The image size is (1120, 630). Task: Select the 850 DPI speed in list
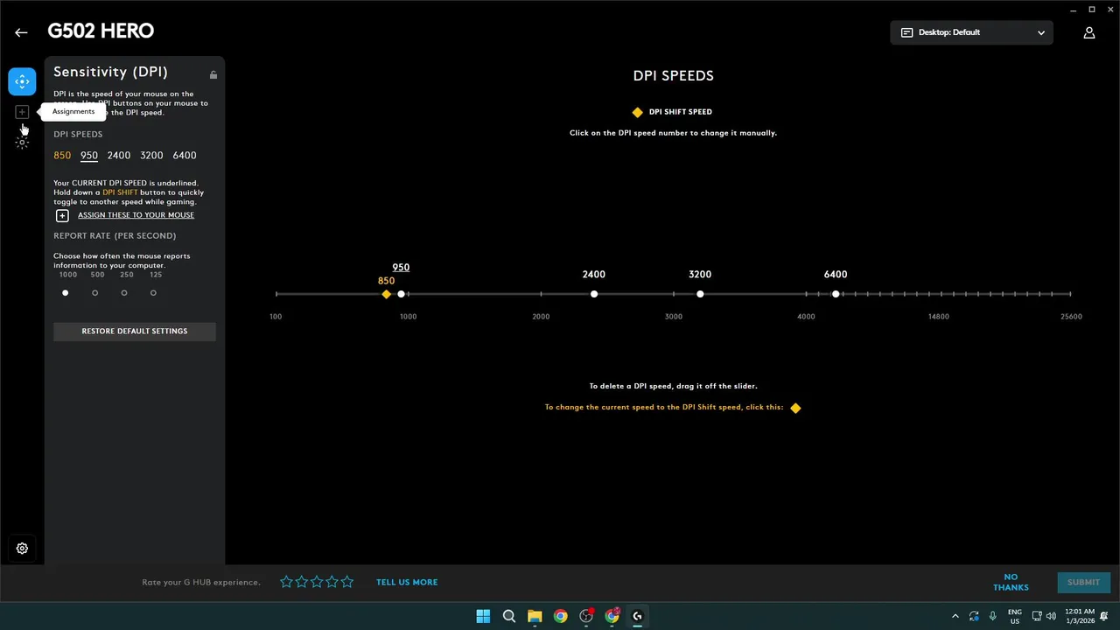(62, 156)
